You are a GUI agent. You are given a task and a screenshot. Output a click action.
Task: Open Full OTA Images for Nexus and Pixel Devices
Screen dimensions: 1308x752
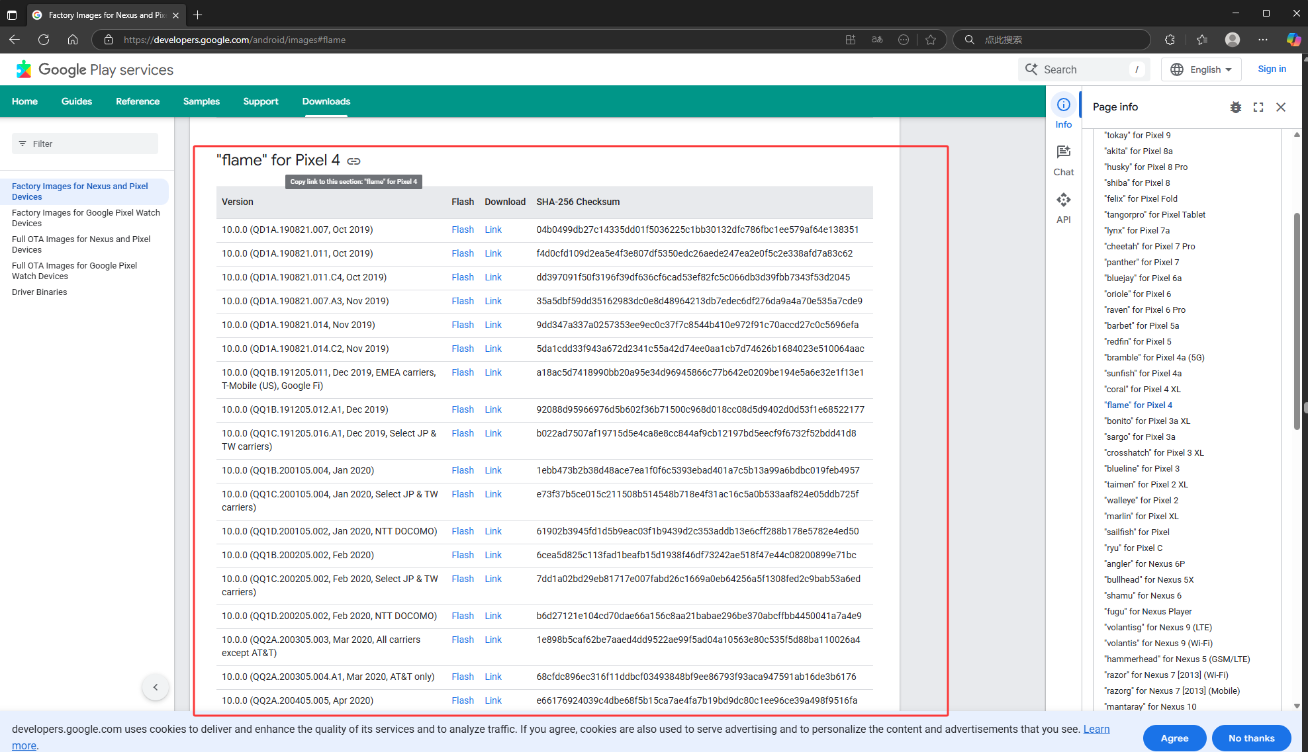pos(81,245)
